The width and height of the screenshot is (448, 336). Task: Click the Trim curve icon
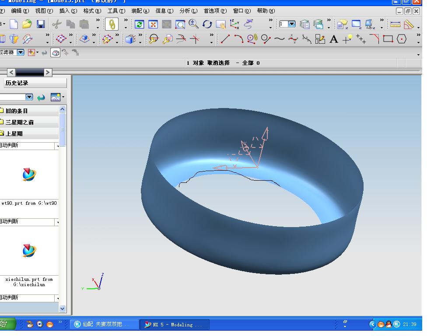click(x=182, y=39)
